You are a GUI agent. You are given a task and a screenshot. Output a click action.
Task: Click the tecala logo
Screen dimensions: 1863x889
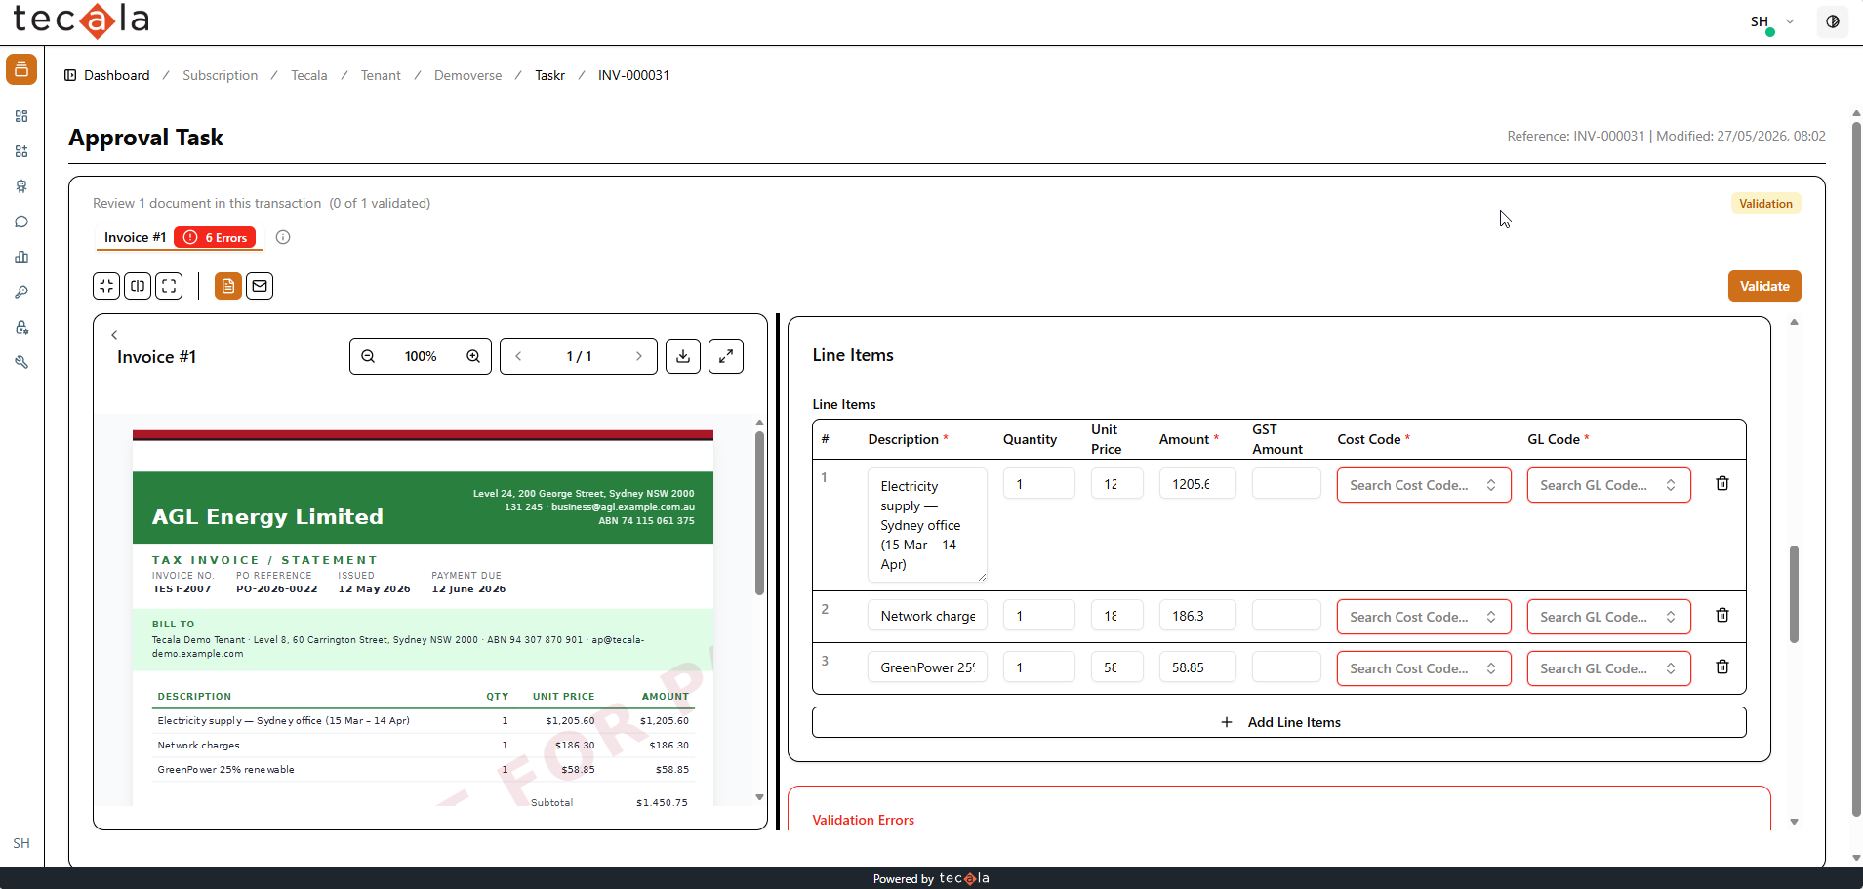point(81,20)
